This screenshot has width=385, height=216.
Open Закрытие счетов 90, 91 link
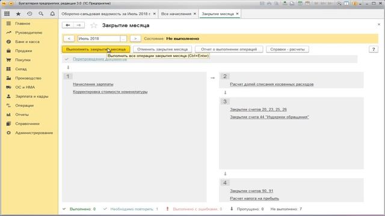tap(251, 191)
